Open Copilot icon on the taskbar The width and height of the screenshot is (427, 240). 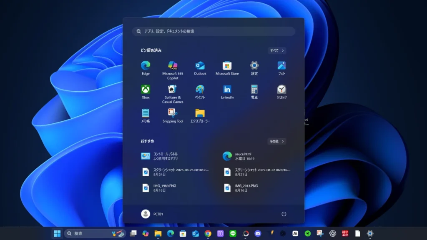click(146, 233)
